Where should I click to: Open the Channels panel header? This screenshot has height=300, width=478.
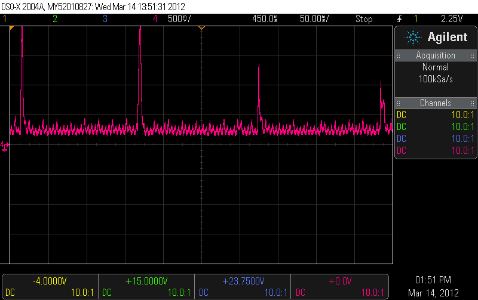pyautogui.click(x=436, y=103)
